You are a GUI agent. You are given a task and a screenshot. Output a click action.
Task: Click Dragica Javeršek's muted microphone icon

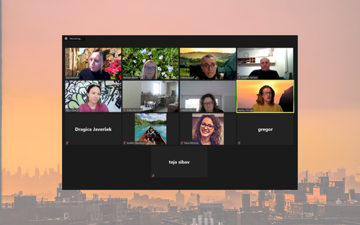coord(67,143)
